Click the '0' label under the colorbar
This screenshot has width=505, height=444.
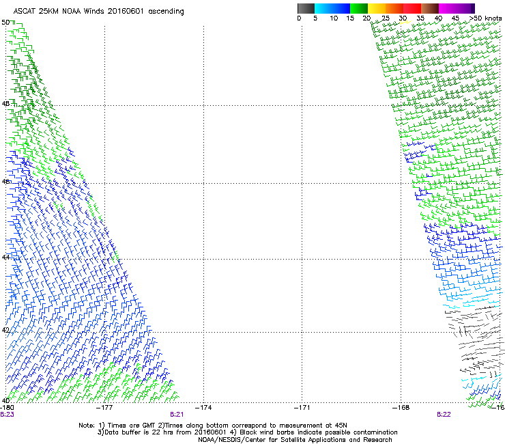coord(299,18)
